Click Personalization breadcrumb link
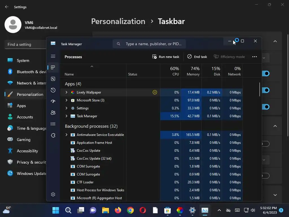Image resolution: width=289 pixels, height=217 pixels. click(x=118, y=21)
